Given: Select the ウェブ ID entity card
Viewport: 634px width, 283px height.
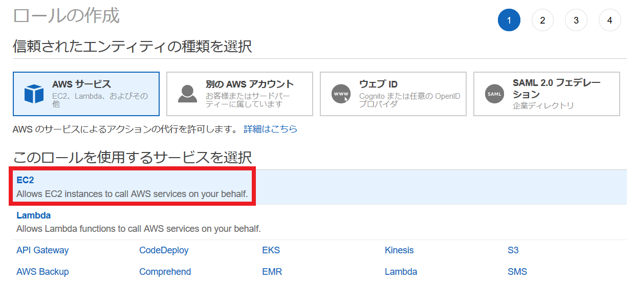Looking at the screenshot, I should click(393, 94).
